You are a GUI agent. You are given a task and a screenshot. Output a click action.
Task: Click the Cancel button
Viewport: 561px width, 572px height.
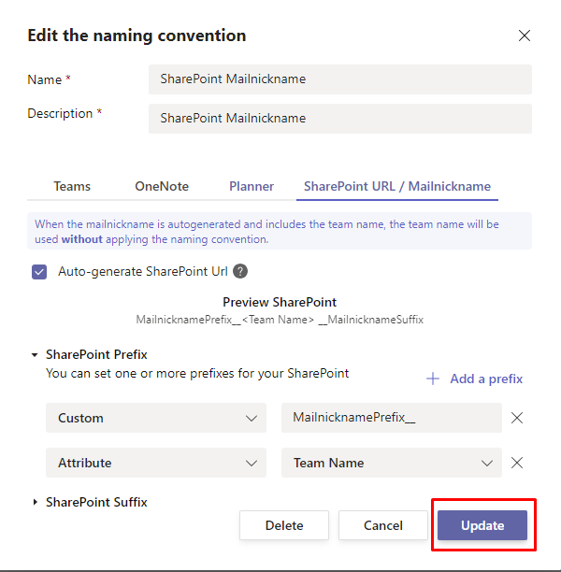click(382, 525)
